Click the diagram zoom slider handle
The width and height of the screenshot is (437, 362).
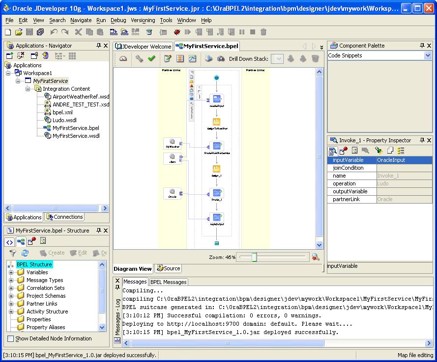(254, 257)
